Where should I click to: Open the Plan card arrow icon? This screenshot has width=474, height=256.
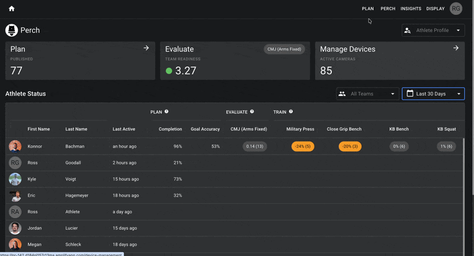[146, 48]
